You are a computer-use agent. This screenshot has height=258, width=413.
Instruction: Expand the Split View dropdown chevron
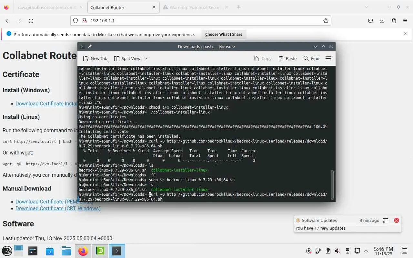click(x=146, y=58)
